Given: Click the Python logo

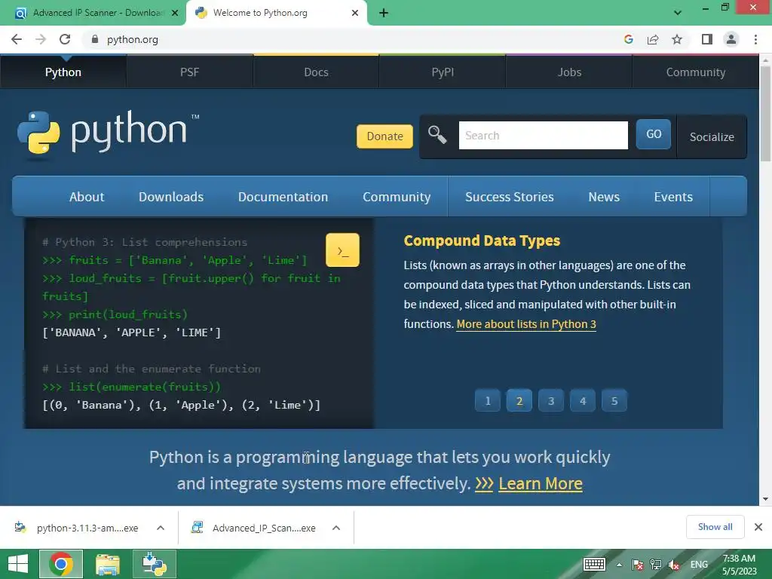Looking at the screenshot, I should pos(108,133).
